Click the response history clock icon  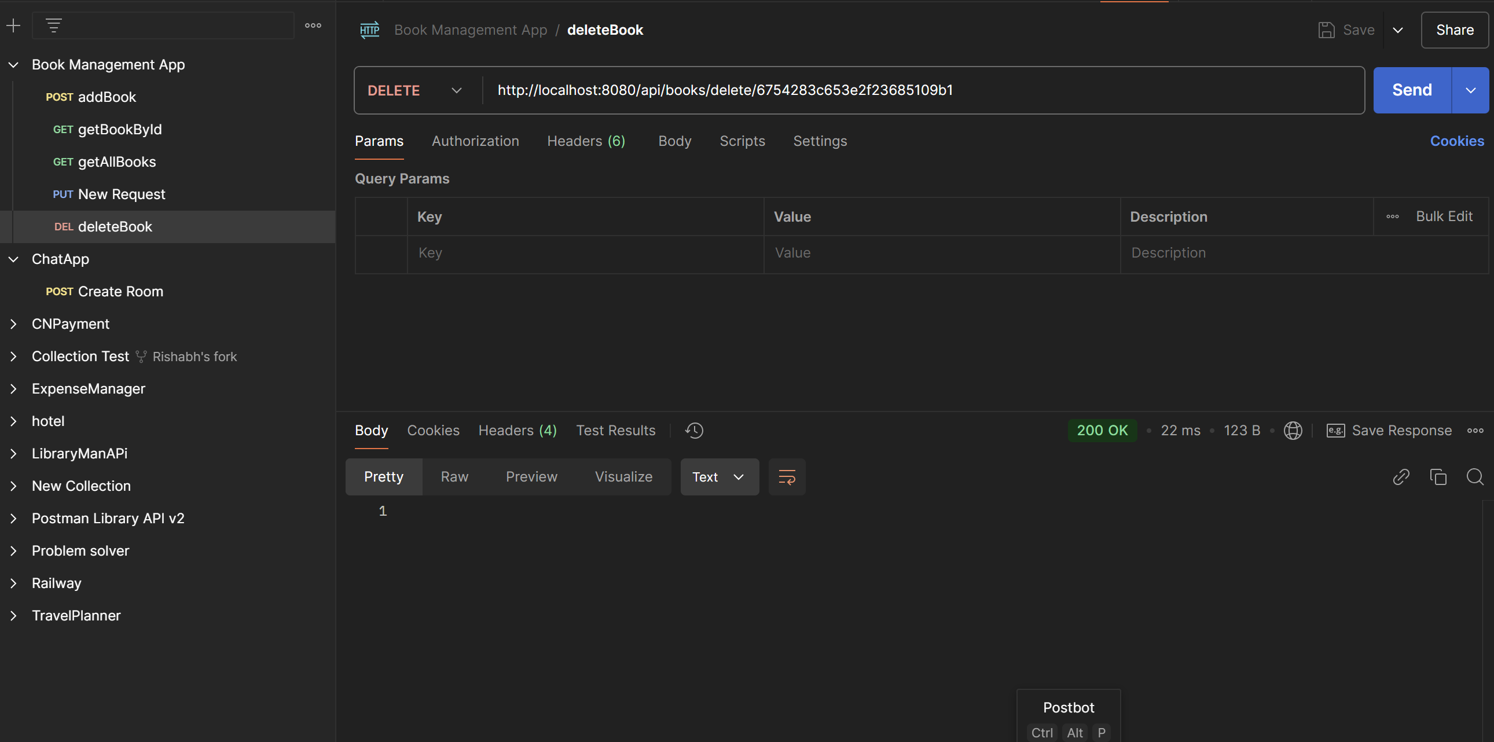click(693, 430)
